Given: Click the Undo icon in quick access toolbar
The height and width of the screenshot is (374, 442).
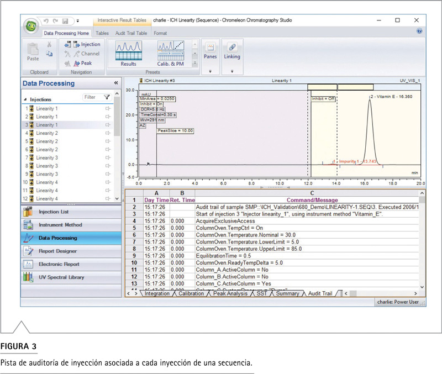Looking at the screenshot, I should (46, 20).
